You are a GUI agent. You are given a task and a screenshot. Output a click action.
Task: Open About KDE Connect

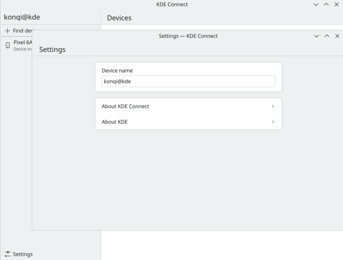(x=125, y=106)
